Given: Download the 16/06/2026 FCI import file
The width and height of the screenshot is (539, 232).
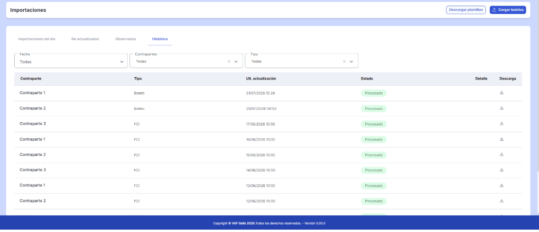Looking at the screenshot, I should [x=502, y=139].
